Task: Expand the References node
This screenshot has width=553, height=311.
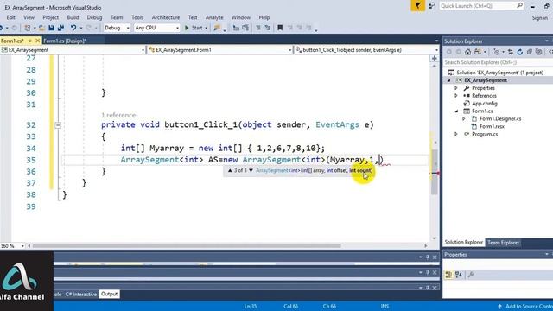Action: point(456,96)
